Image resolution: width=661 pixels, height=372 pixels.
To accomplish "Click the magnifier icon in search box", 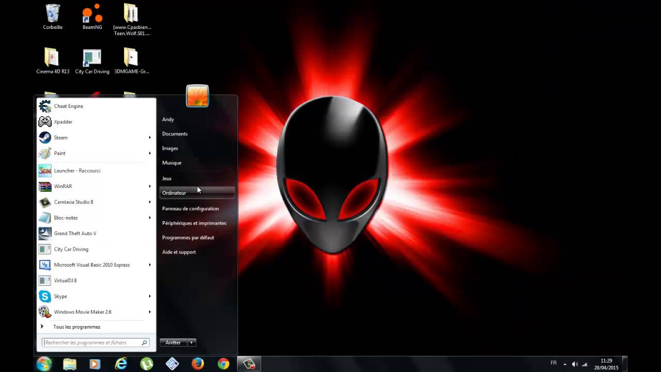I will pos(145,343).
